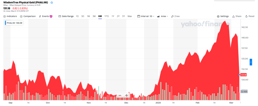The width and height of the screenshot is (258, 106).
Task: Expand the blue side panel arrow
Action: (251, 62)
